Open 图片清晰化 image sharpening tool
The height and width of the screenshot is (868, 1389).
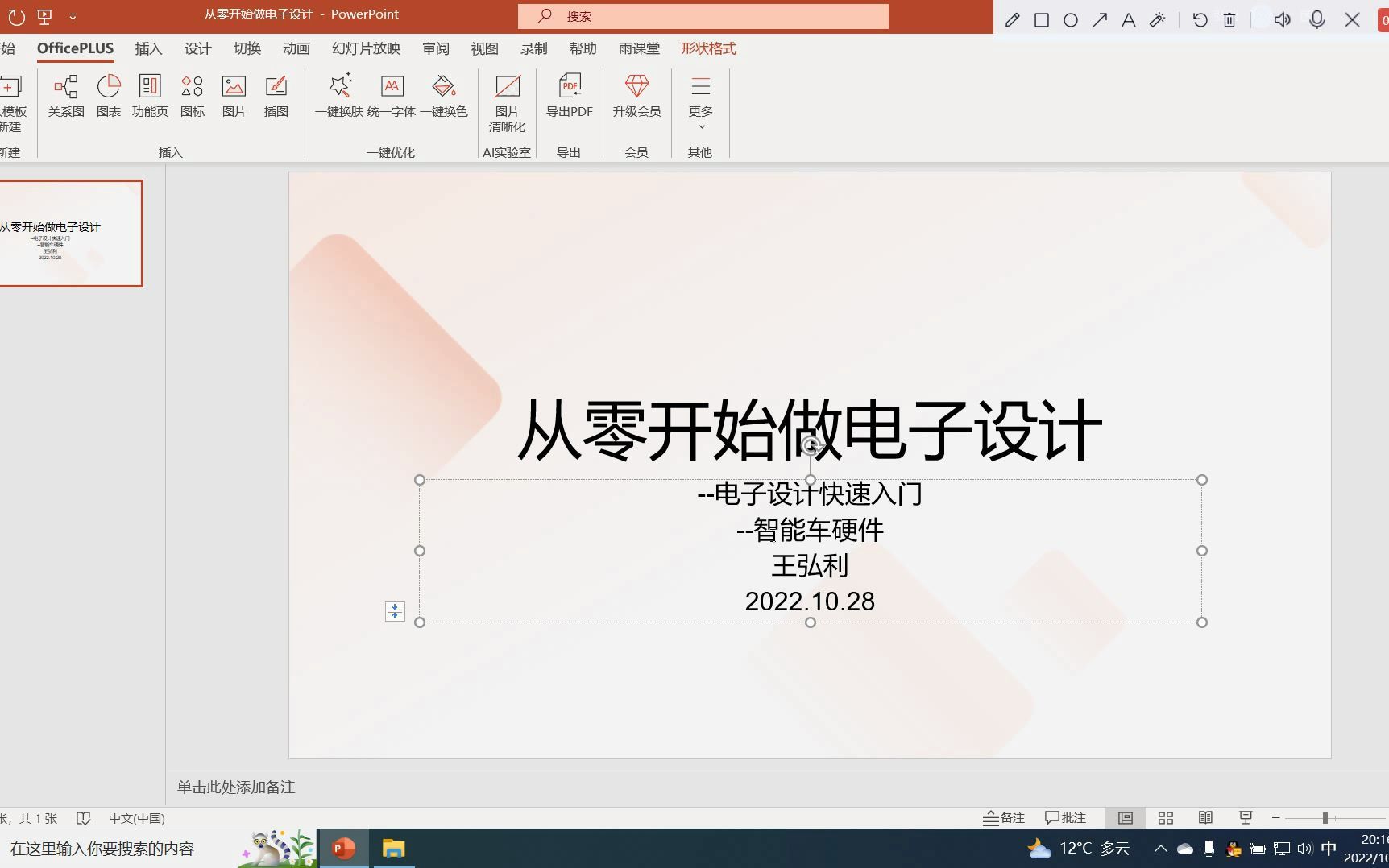pos(508,103)
